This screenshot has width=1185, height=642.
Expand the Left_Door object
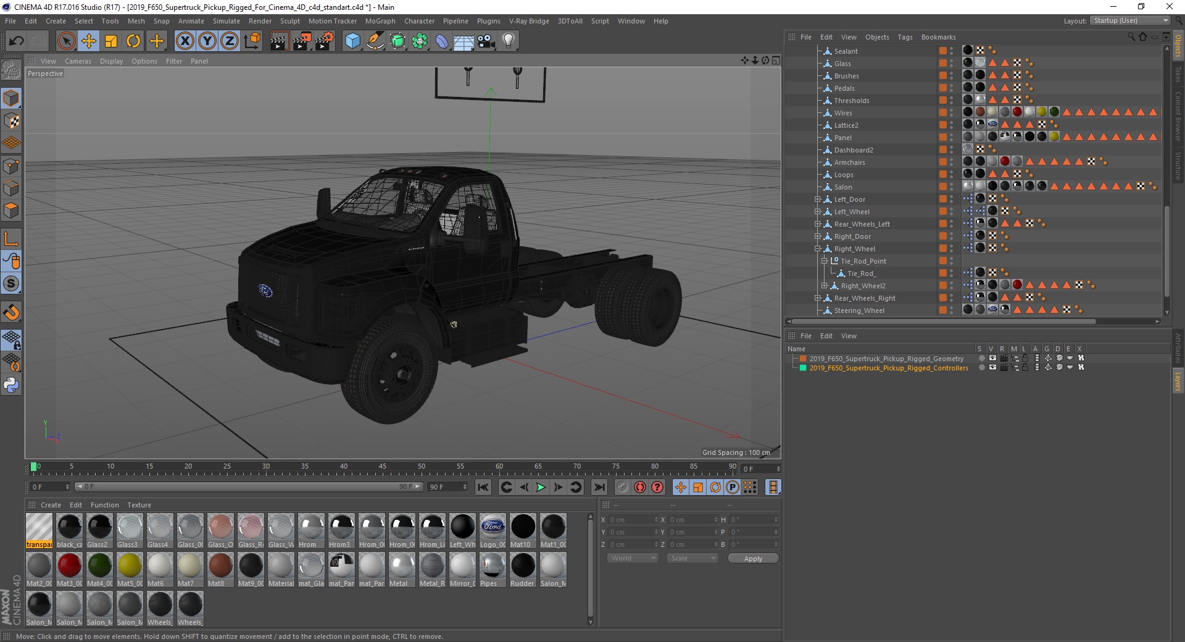click(x=817, y=199)
